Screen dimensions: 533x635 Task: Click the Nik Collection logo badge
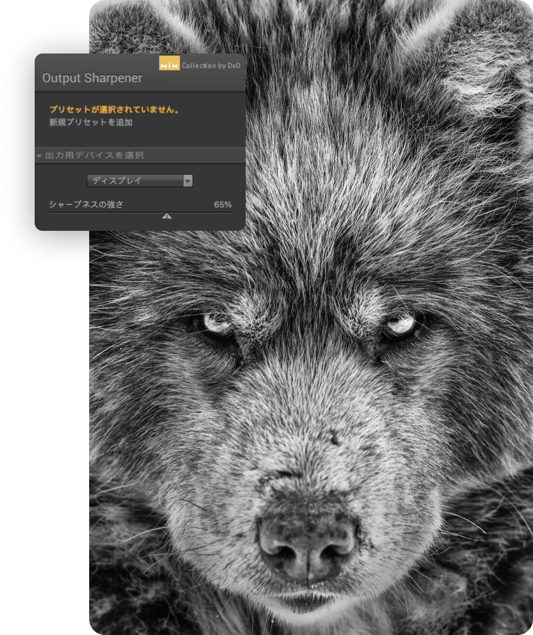169,63
